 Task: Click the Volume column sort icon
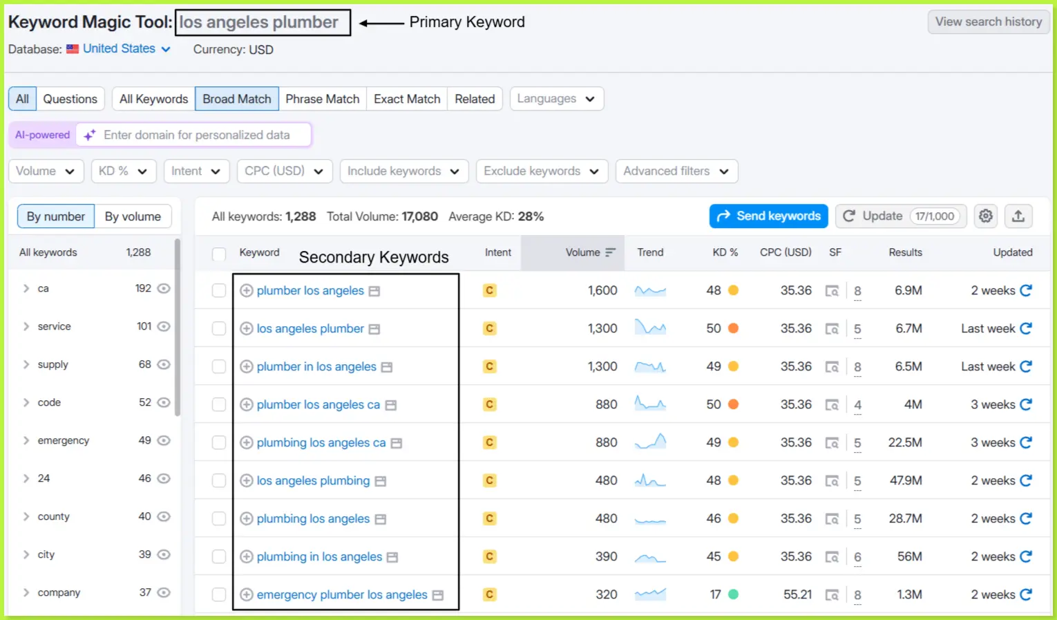point(610,252)
